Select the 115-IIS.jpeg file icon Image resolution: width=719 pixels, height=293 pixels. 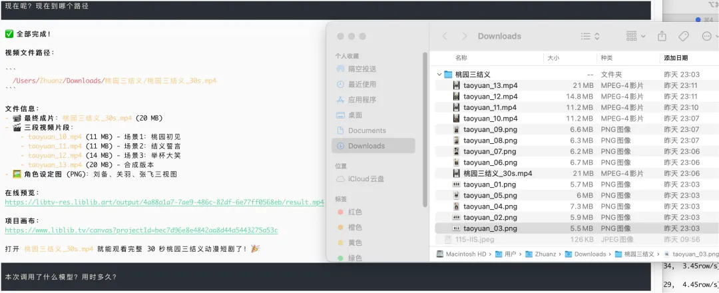448,239
